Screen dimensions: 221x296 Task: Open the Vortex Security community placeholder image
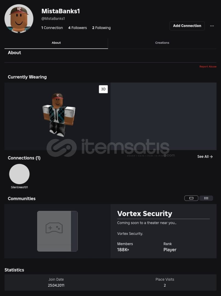tap(57, 231)
